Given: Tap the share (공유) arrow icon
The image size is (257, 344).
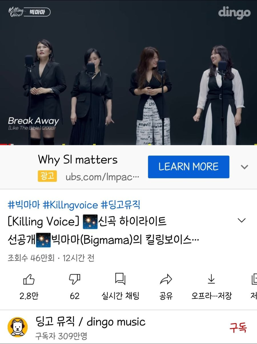Looking at the screenshot, I should 166,279.
